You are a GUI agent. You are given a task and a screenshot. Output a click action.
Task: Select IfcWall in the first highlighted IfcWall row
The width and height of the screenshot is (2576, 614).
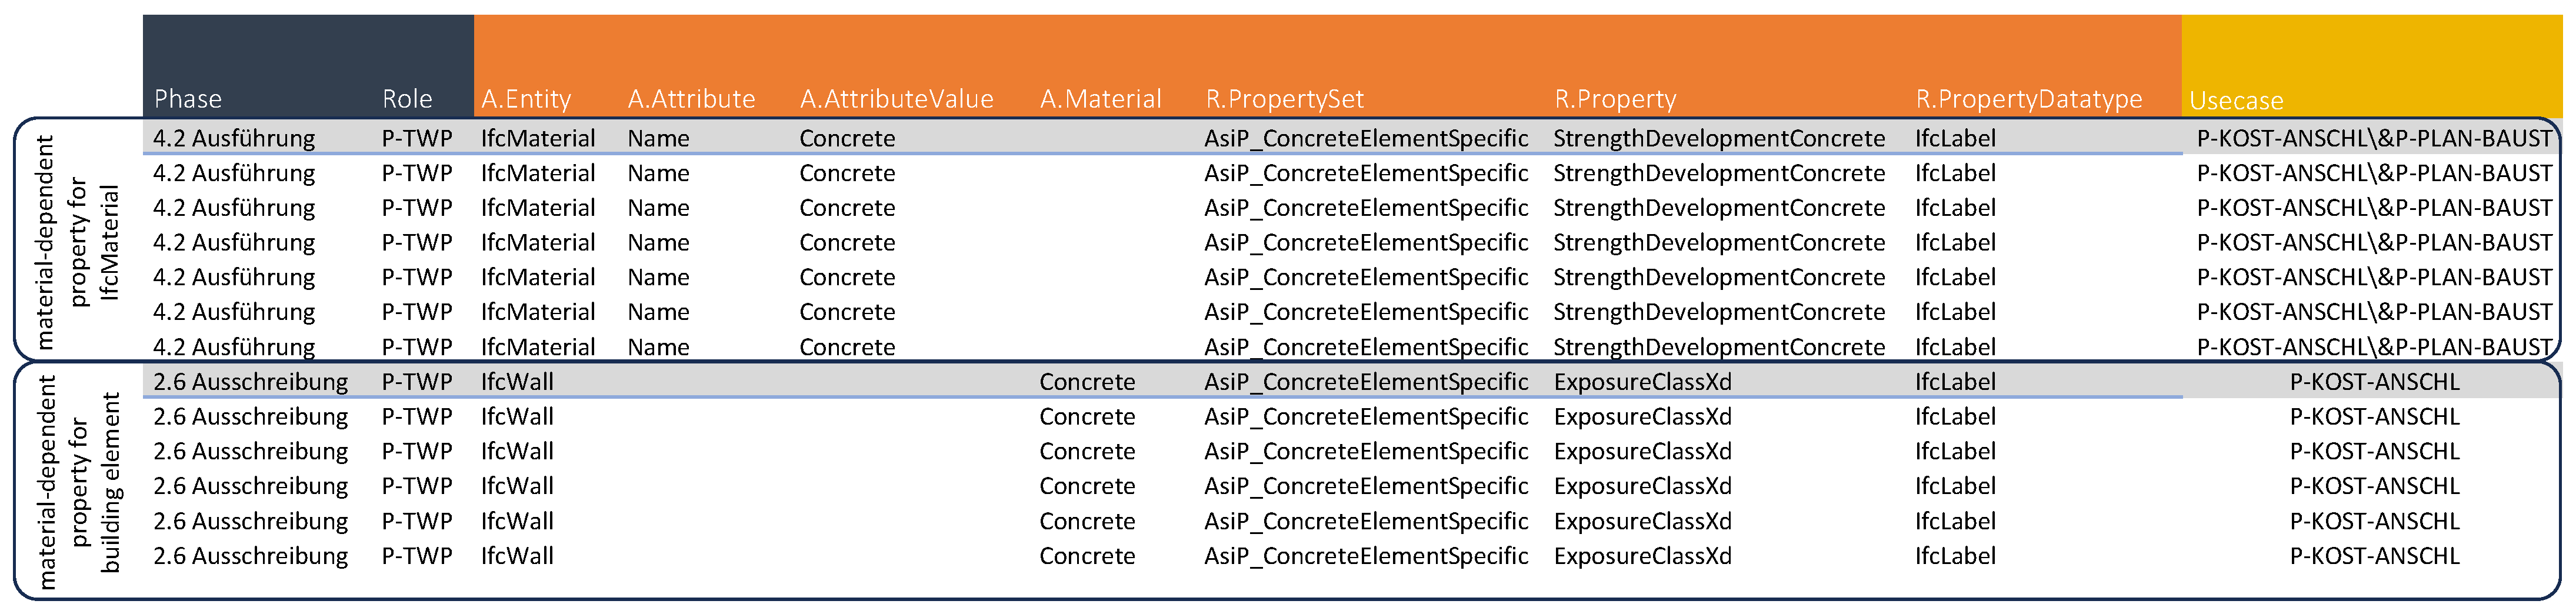pos(517,382)
